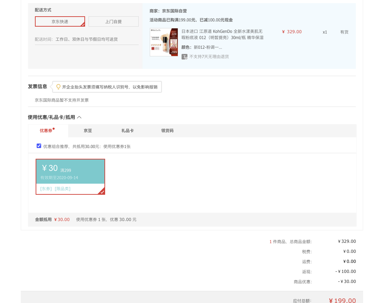Click product price ¥329.00

(292, 32)
